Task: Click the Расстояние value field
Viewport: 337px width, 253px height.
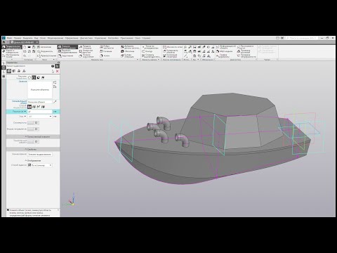Action: click(40, 112)
